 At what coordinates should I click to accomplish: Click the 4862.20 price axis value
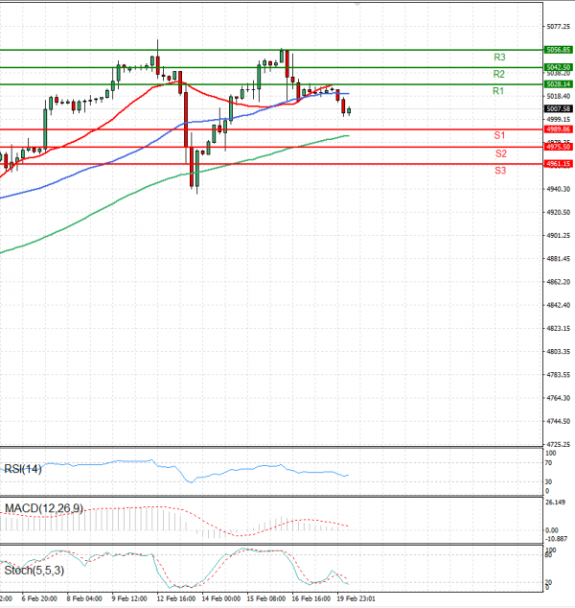[559, 282]
